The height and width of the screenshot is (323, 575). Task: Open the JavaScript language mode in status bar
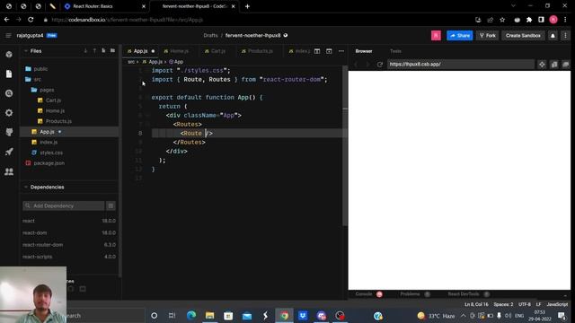(x=557, y=305)
